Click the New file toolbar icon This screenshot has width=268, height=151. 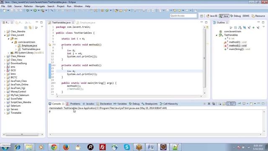tap(5, 10)
